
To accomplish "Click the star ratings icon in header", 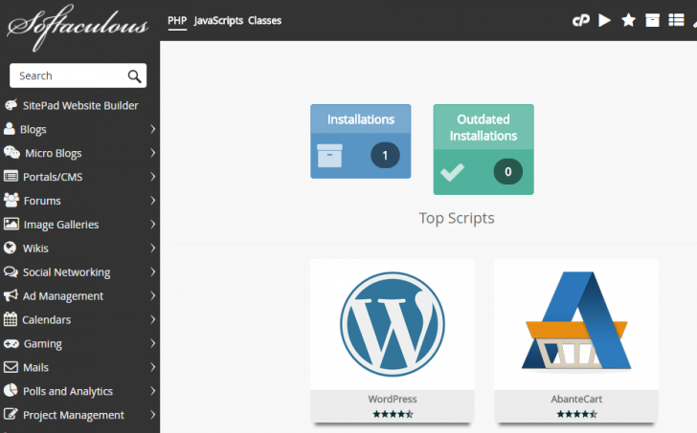I will pos(628,20).
